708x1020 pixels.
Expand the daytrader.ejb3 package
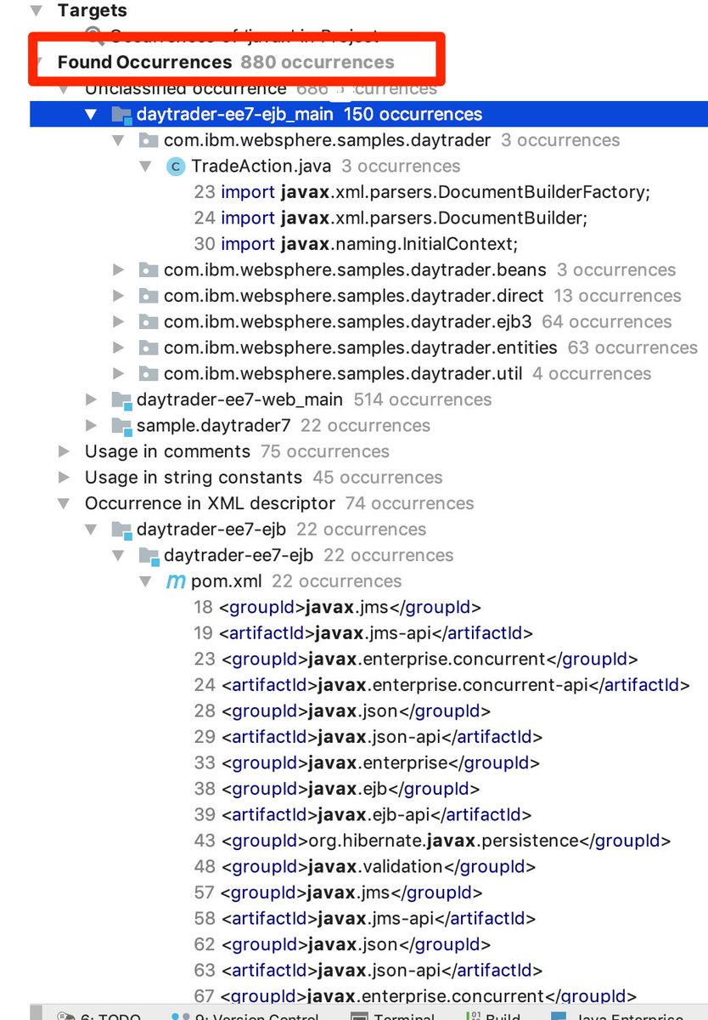coord(119,322)
